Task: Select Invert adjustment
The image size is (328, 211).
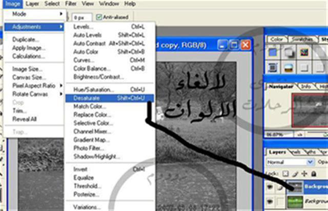Action: click(x=110, y=169)
